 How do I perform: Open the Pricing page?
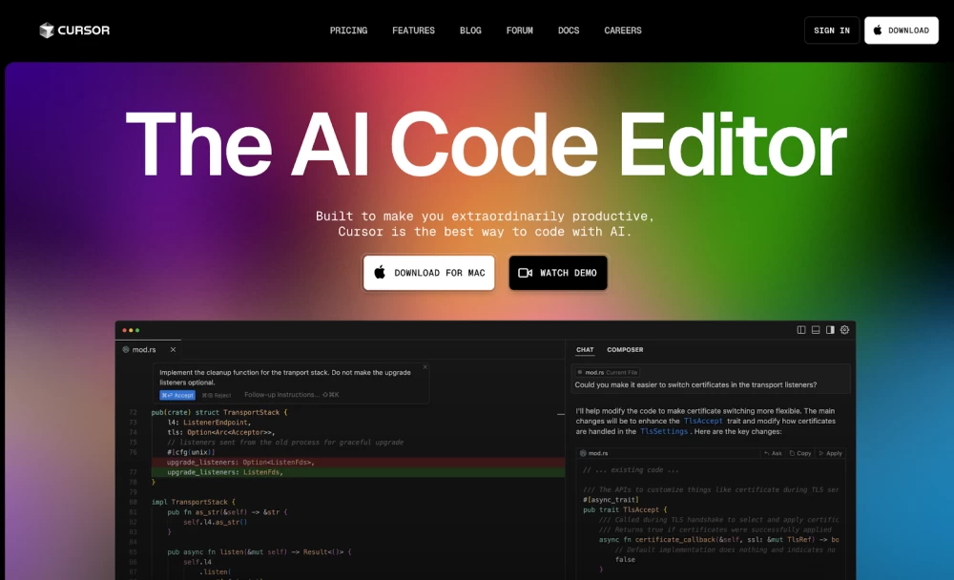pyautogui.click(x=348, y=30)
